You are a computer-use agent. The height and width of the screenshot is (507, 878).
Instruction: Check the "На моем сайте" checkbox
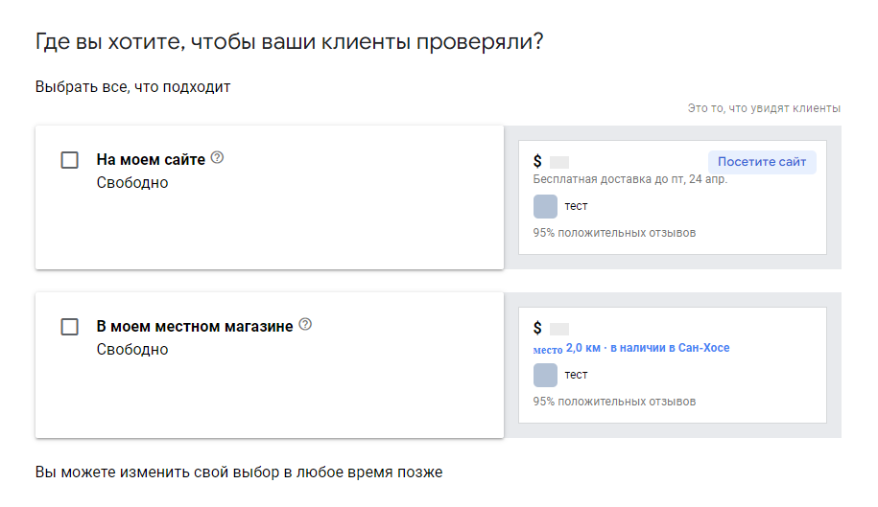click(x=69, y=160)
